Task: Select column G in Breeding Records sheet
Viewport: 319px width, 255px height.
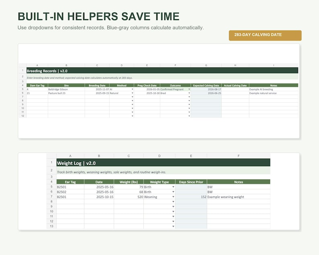Action: [x=206, y=65]
